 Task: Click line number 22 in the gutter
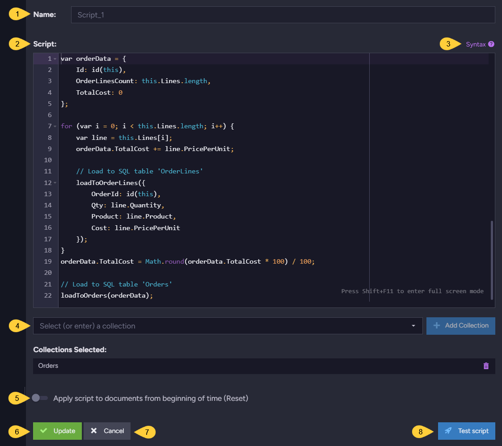click(48, 295)
